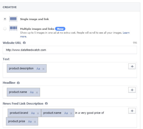Select the Multiple images and links radio button
Viewport: 143px width, 129px height.
coord(5,28)
